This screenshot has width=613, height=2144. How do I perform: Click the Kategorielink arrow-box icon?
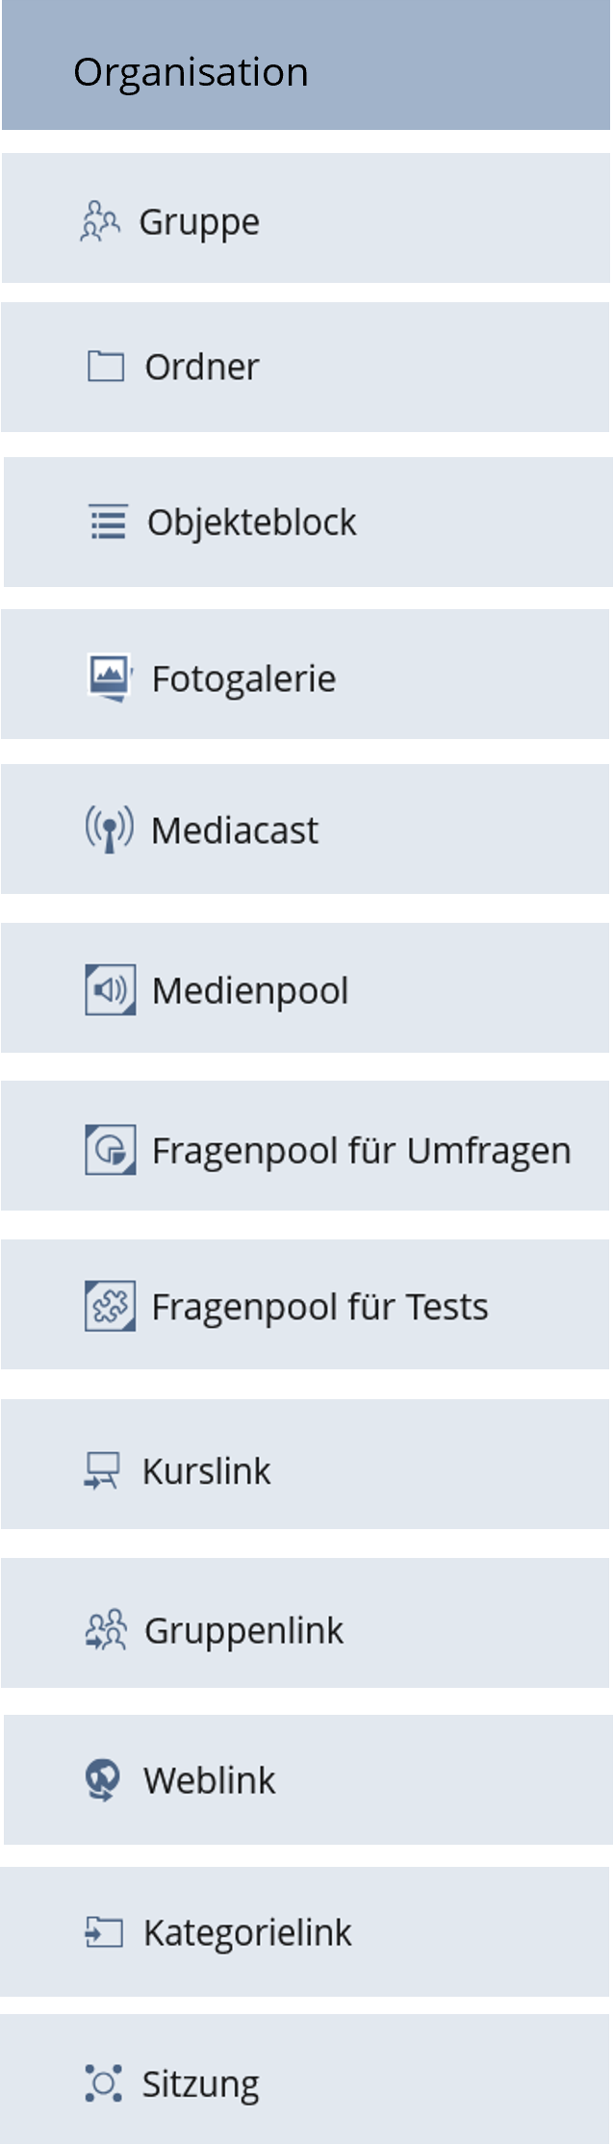tap(106, 1931)
